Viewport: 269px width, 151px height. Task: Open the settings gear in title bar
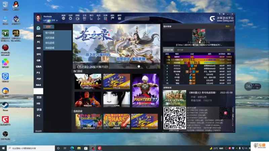[x=224, y=14]
